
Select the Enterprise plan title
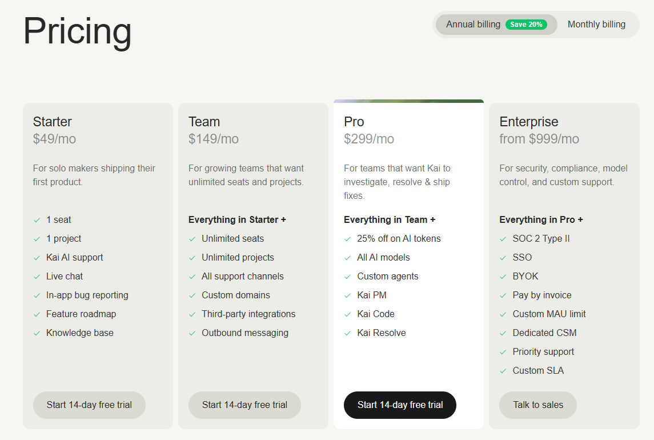[x=528, y=122]
